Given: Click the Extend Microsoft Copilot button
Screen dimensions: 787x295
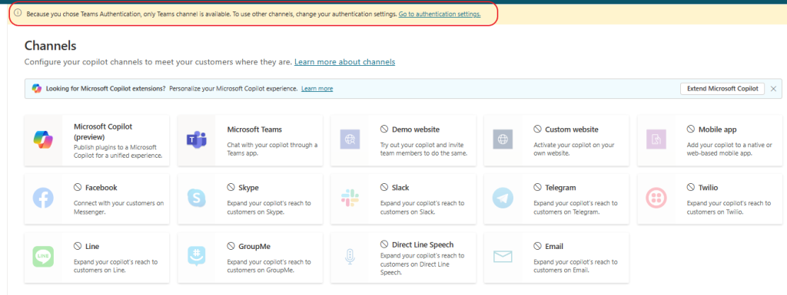Looking at the screenshot, I should 722,89.
